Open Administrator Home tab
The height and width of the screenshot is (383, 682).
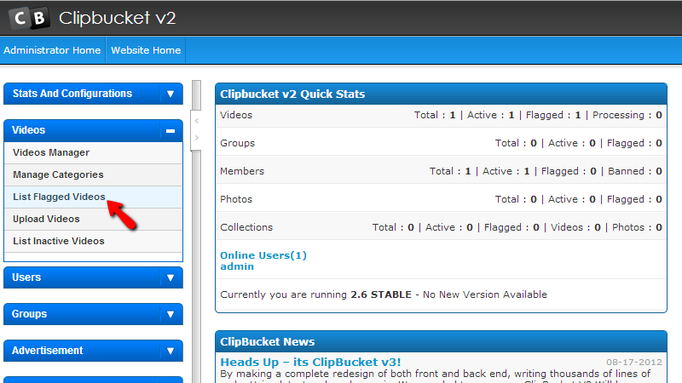[x=52, y=50]
